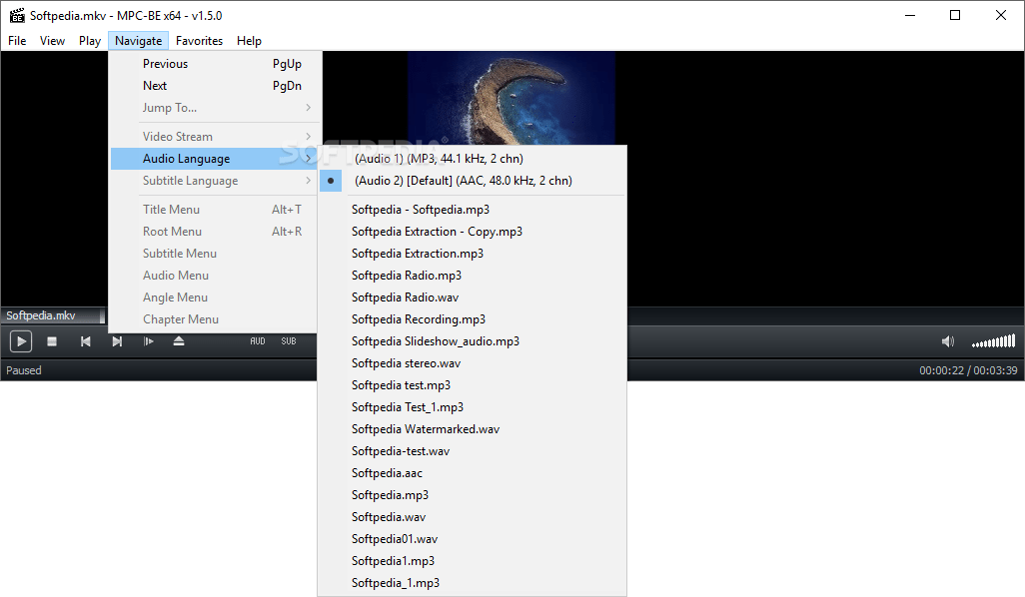The image size is (1025, 597).
Task: Click the AUD audio track button
Action: coord(258,340)
